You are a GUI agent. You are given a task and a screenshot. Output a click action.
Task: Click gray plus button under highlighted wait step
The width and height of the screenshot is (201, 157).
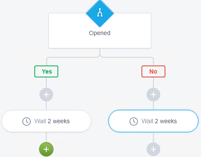point(153,149)
